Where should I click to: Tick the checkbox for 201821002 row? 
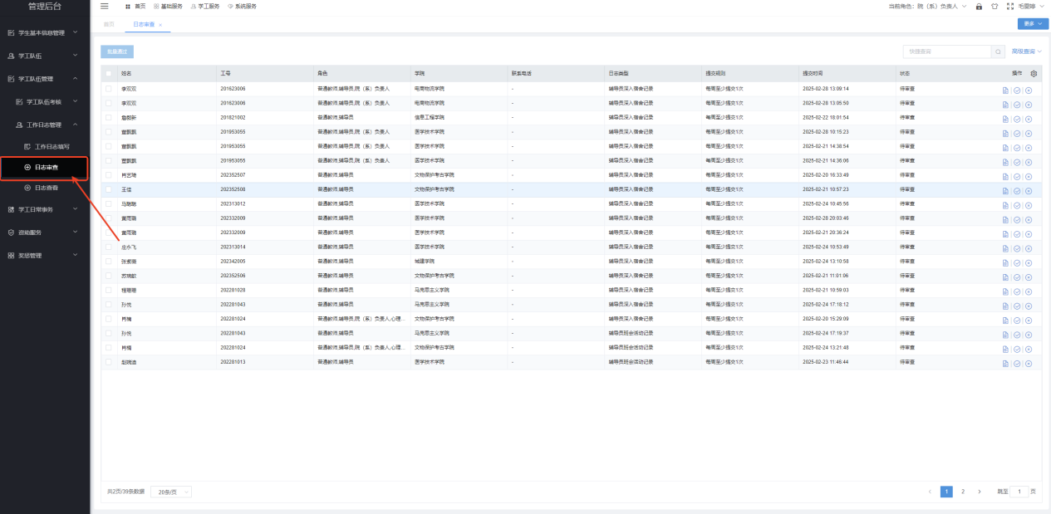click(108, 118)
